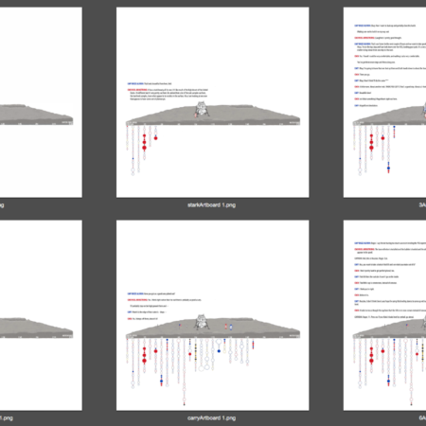Viewport: 426px width, 426px height.
Task: Select the cropped thumbnail left of starkArtboard
Action: (41, 102)
